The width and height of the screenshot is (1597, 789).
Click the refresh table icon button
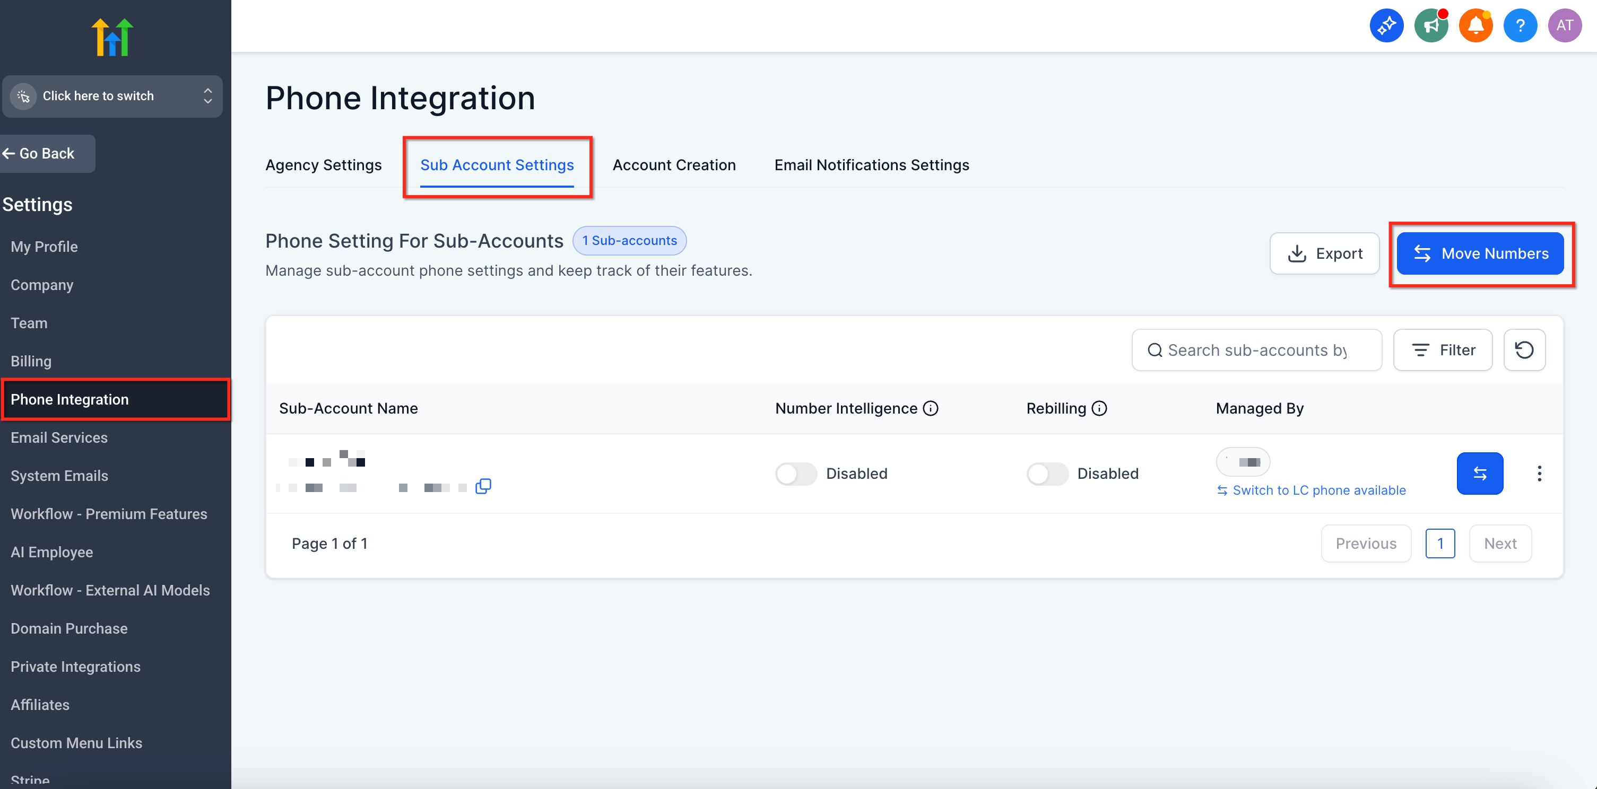click(x=1524, y=350)
